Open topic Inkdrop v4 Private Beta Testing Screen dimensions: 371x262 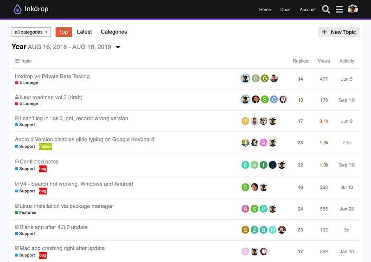click(x=52, y=76)
